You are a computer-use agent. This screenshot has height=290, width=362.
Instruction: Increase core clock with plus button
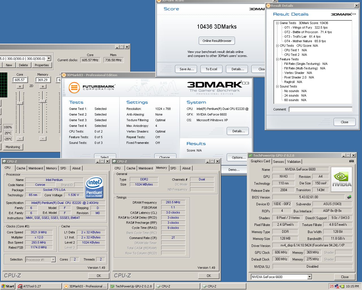point(20,86)
